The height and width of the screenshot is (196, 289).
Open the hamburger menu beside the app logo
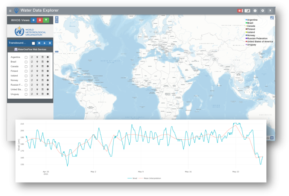[x=10, y=11]
